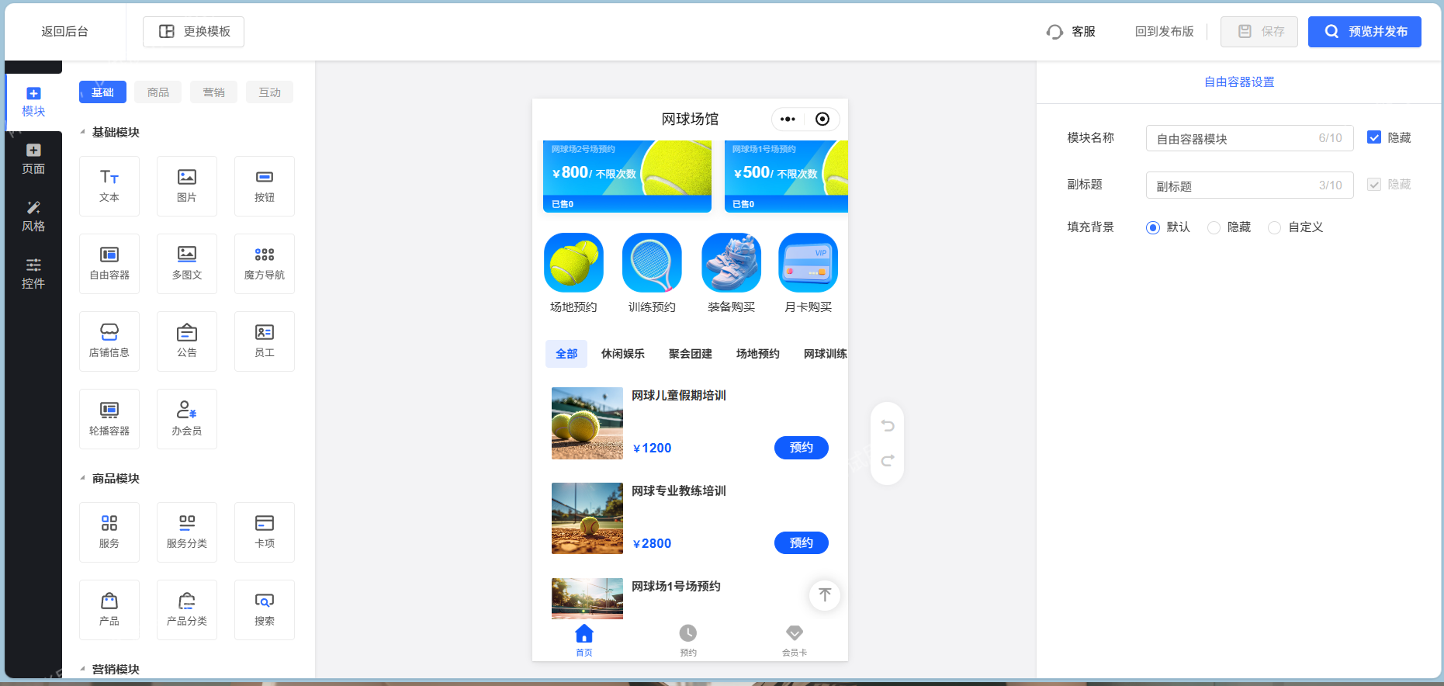Add the 图片 image module
This screenshot has height=686, width=1444.
(x=187, y=186)
